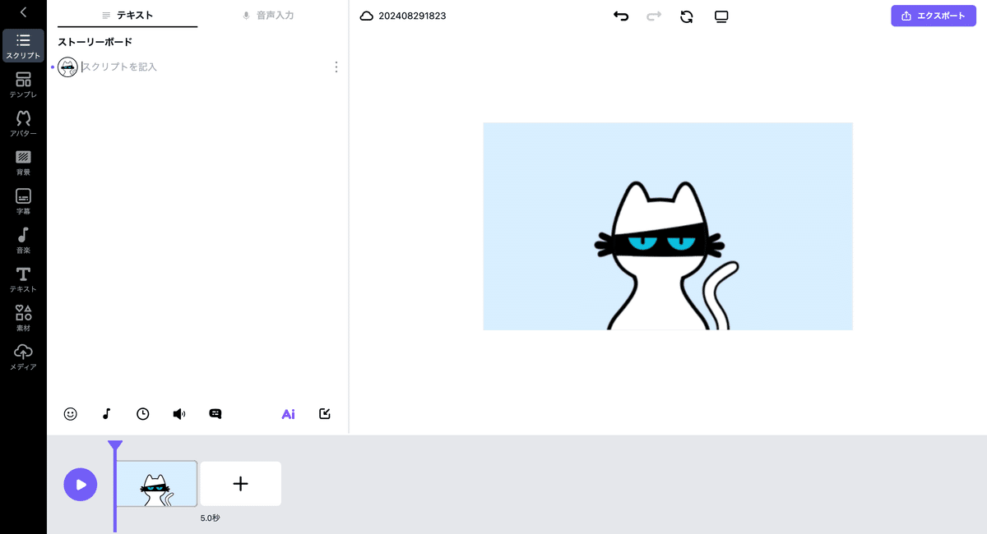987x534 pixels.
Task: Open the 音楽 music panel
Action: pyautogui.click(x=23, y=241)
